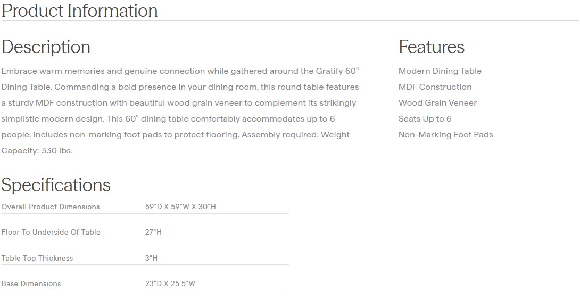Screen dimensions: 580x301
Task: Select the 3"H thickness value
Action: tap(151, 258)
